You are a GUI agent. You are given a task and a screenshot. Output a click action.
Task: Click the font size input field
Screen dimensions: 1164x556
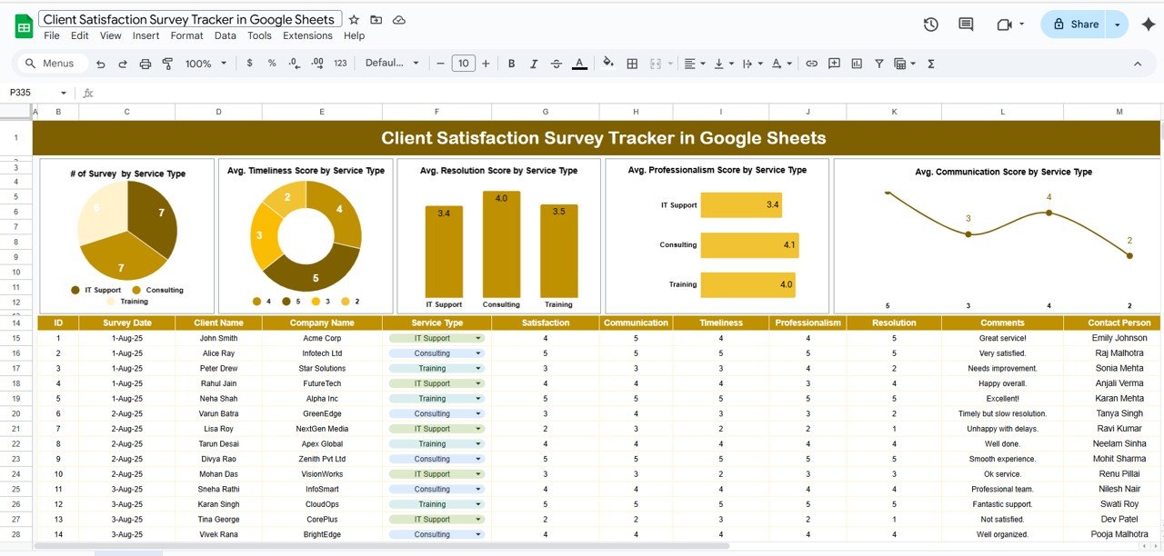pos(463,64)
